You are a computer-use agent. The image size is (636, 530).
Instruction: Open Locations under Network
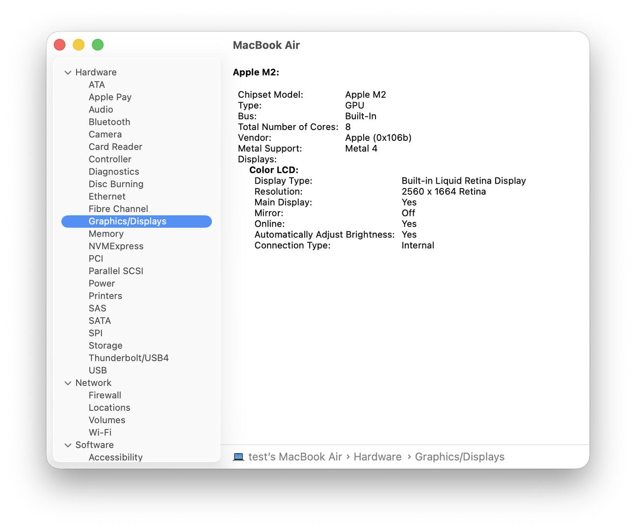click(109, 408)
